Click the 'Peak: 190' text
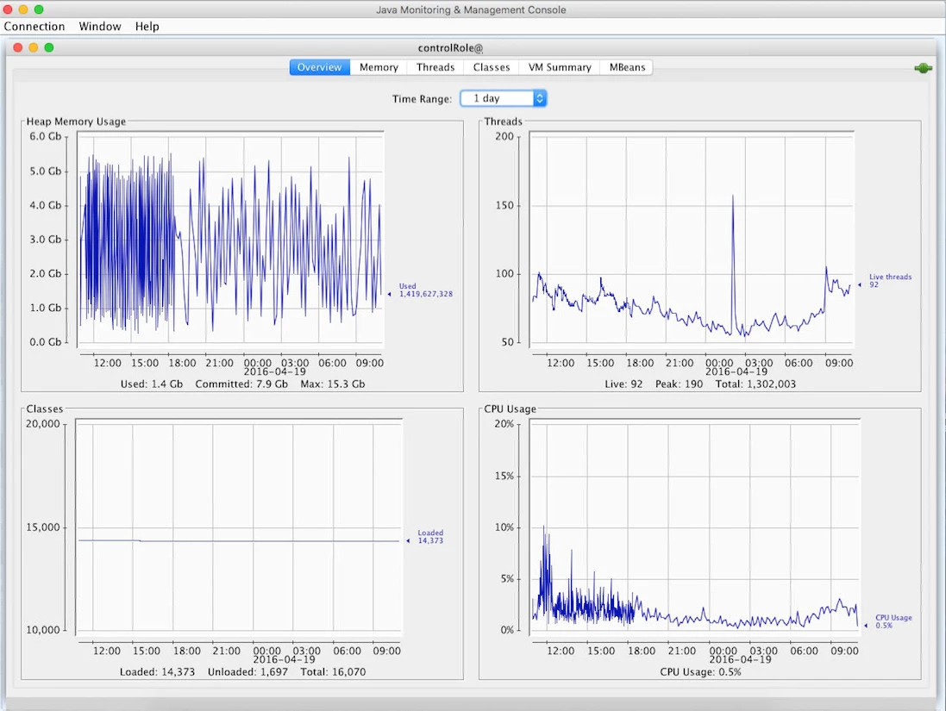 coord(679,384)
